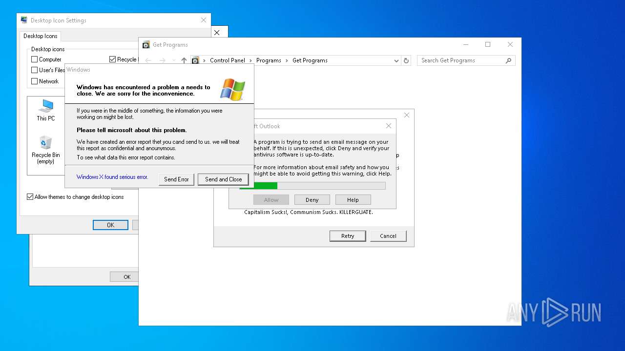Click the Cancel button next to Retry
Viewport: 625px width, 351px height.
[388, 236]
